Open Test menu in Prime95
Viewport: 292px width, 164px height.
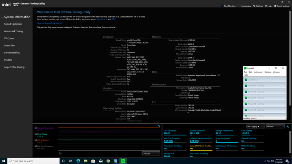[x=246, y=72]
